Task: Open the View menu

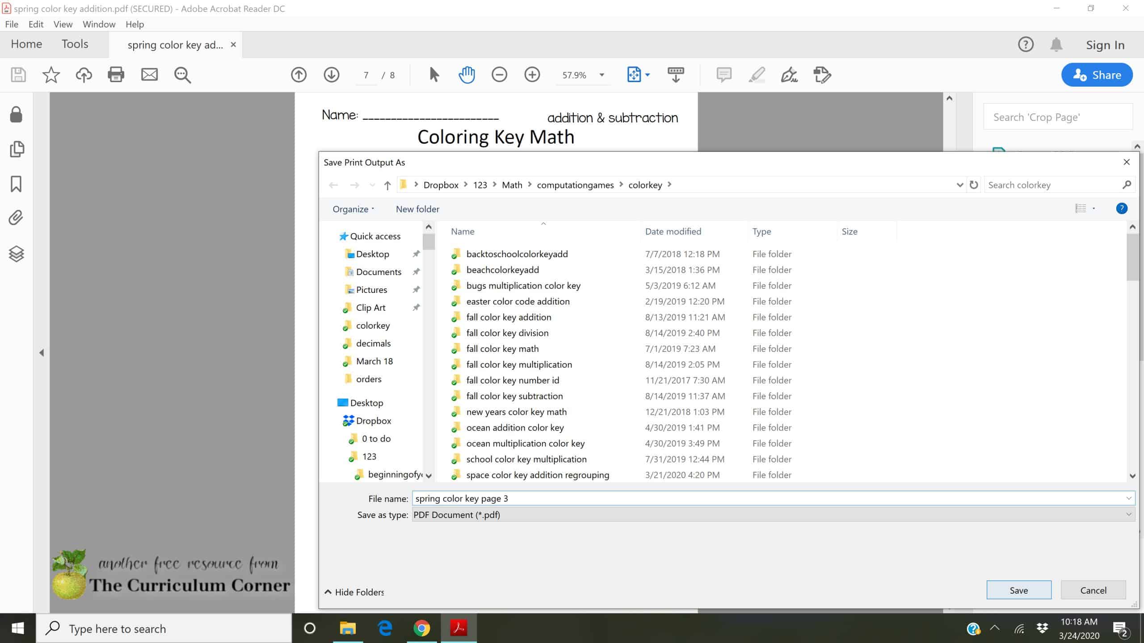Action: tap(63, 24)
